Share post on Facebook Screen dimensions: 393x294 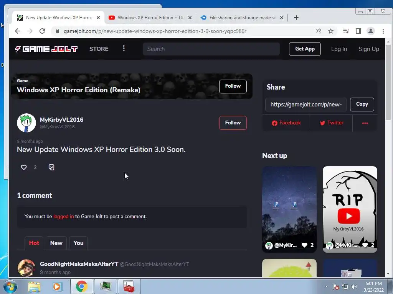[286, 123]
